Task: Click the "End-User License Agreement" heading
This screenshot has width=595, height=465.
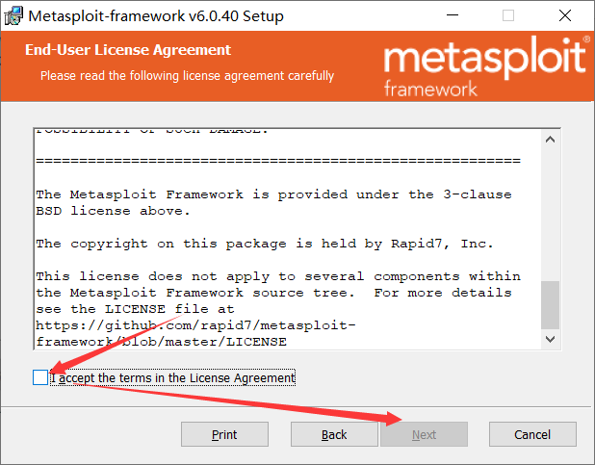Action: 128,50
